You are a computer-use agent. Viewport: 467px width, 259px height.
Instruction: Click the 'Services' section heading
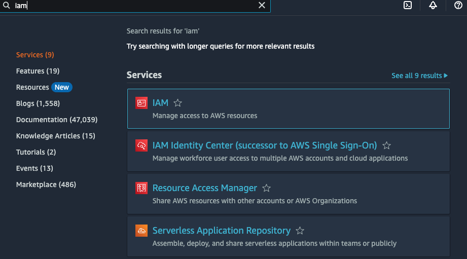pos(144,75)
